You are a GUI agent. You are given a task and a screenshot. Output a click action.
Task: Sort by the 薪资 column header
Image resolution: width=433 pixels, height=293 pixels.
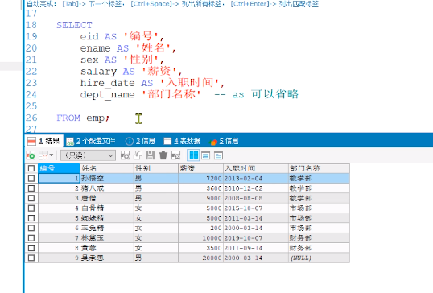coord(200,168)
